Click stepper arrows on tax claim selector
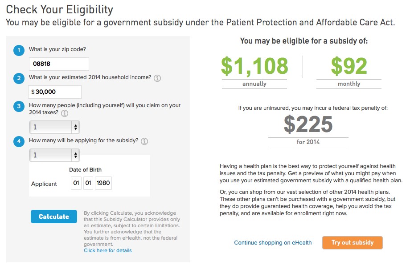This screenshot has height=269, width=410. tap(76, 127)
